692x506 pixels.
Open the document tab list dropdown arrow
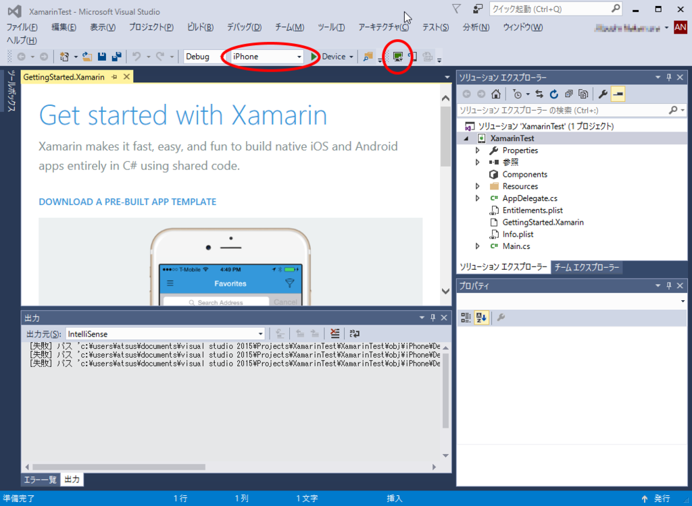447,77
